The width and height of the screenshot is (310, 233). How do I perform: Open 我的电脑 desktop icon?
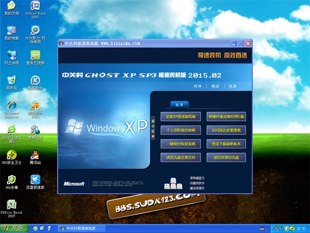[x=11, y=30]
